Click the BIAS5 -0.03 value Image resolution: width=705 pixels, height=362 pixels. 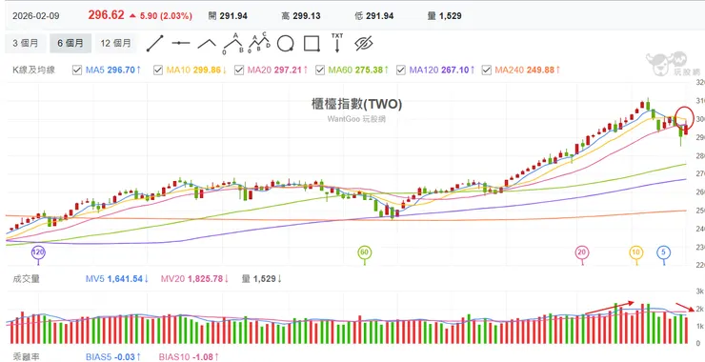click(113, 357)
